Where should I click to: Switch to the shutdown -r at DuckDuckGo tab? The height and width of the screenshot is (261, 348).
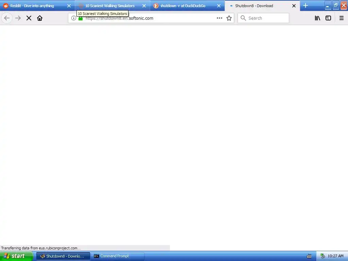click(x=187, y=5)
